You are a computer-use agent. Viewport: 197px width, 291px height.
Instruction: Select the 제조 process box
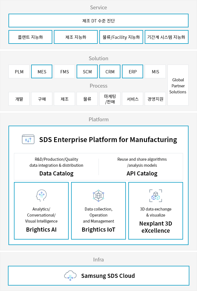click(x=64, y=99)
